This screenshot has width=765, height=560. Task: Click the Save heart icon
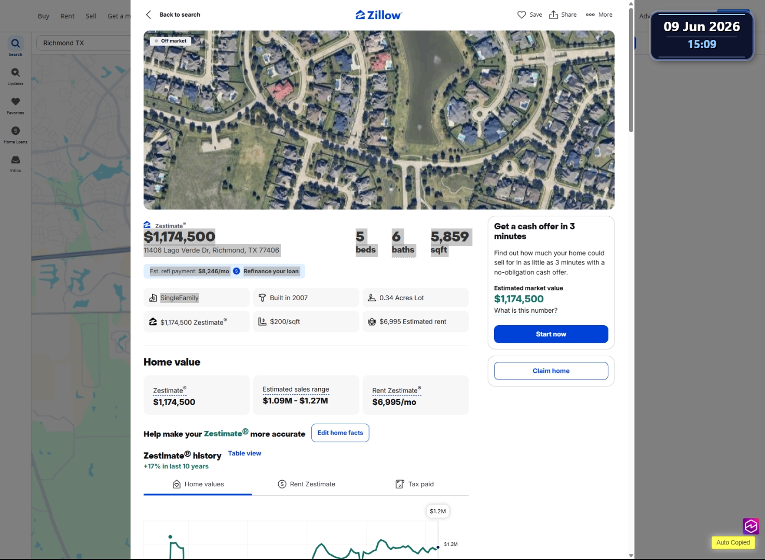[522, 15]
